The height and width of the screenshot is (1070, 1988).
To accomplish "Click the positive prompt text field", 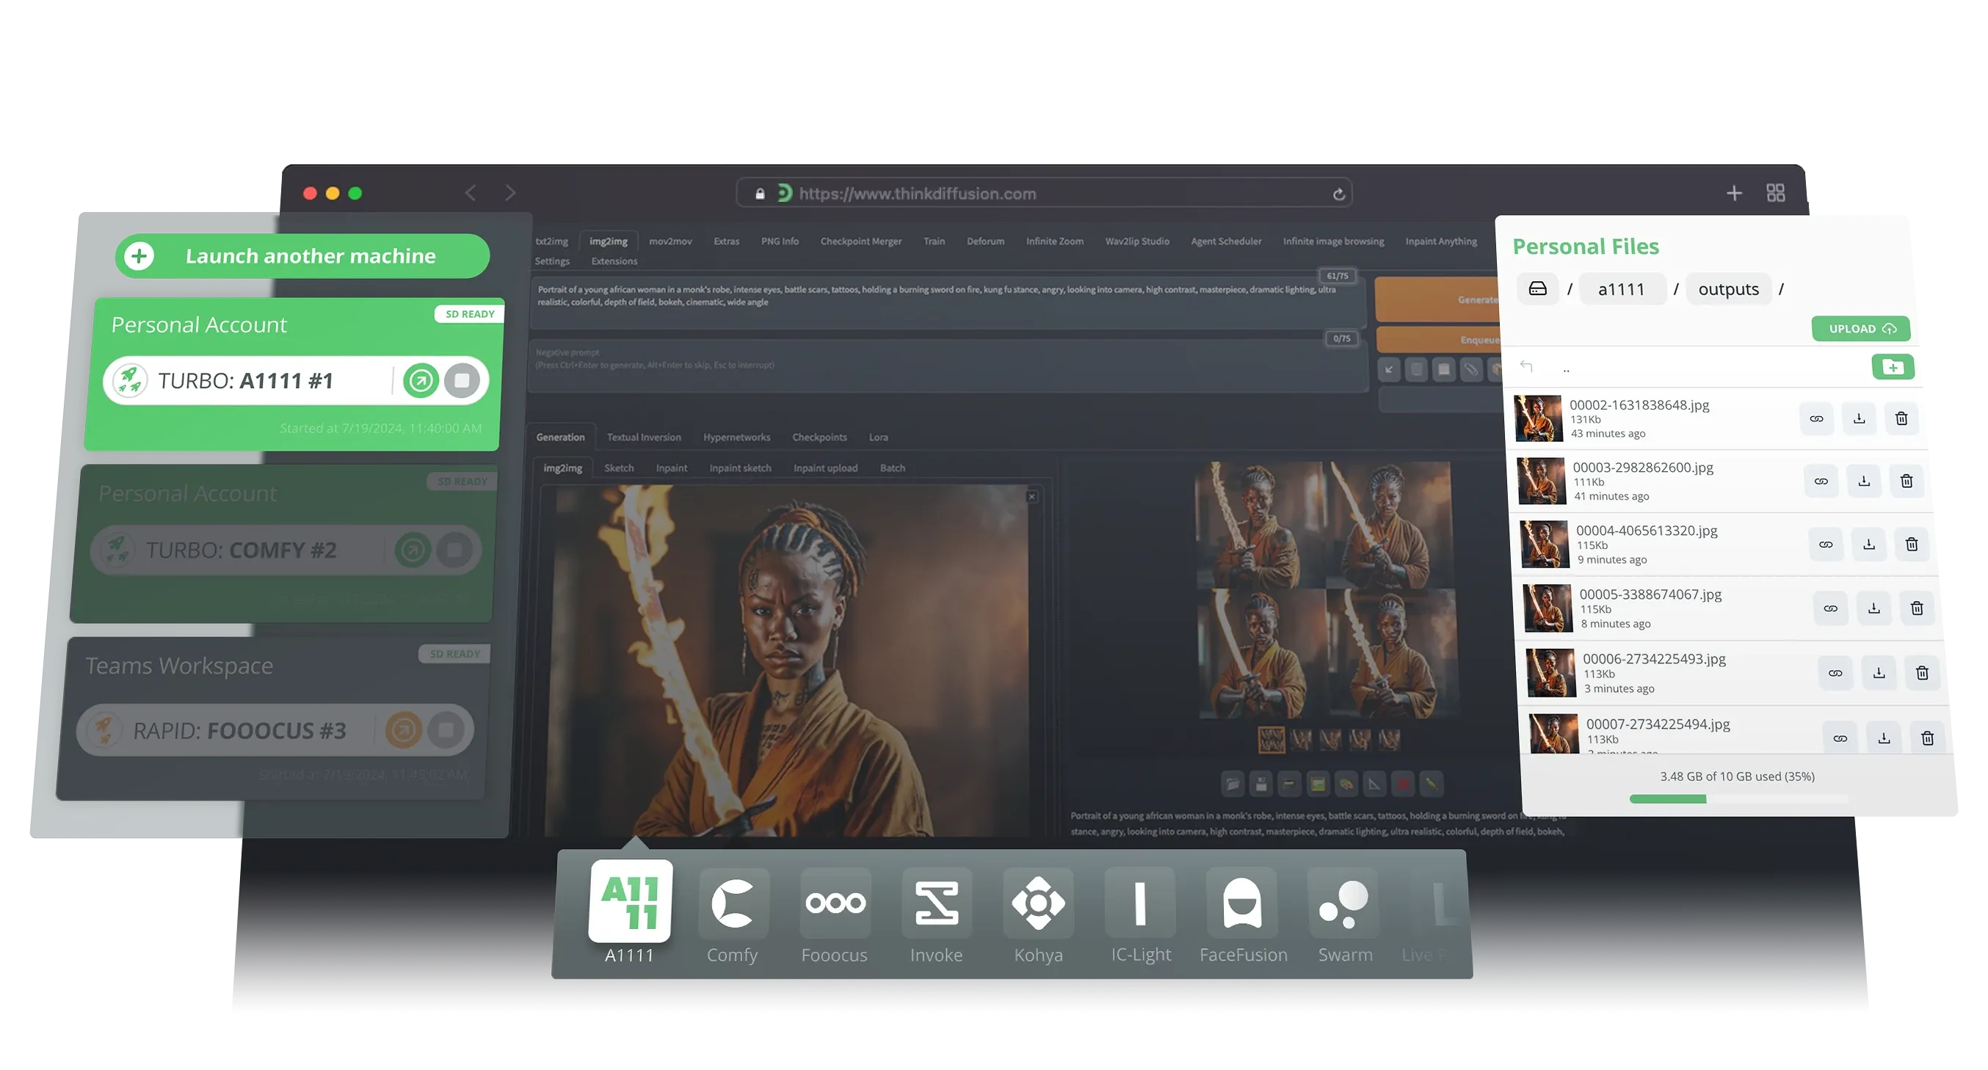I will coord(948,303).
